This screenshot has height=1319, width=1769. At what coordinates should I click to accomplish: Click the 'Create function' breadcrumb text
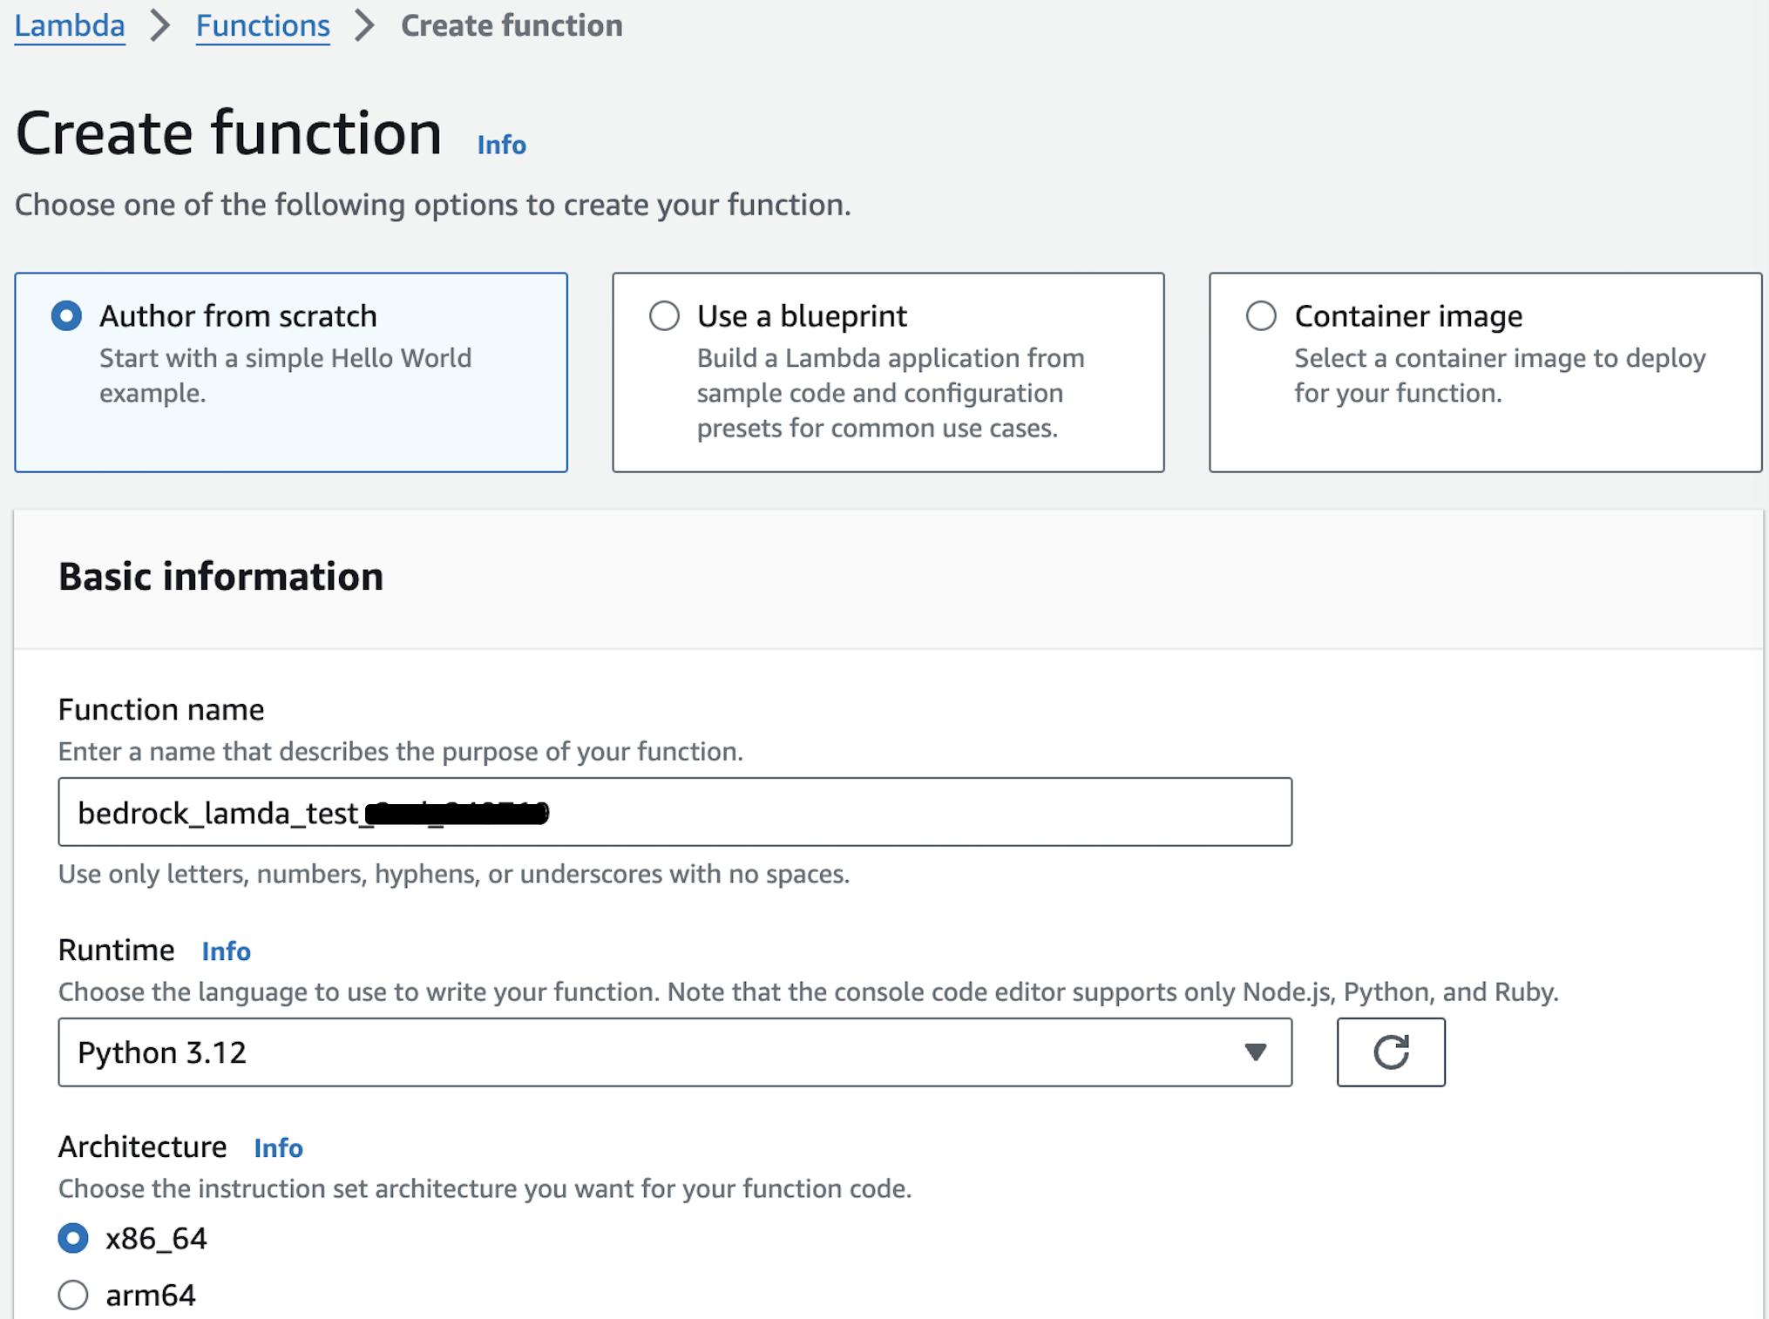(x=512, y=25)
